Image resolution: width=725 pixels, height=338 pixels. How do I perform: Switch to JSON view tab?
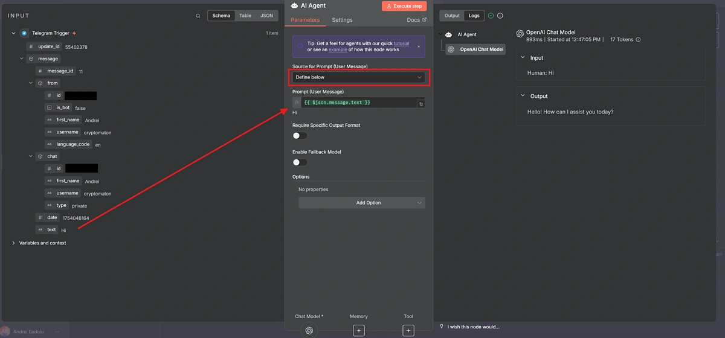[x=266, y=16]
